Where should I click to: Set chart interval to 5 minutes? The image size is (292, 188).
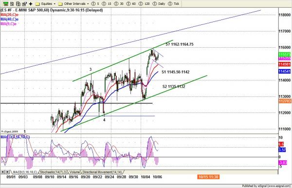coord(95,4)
